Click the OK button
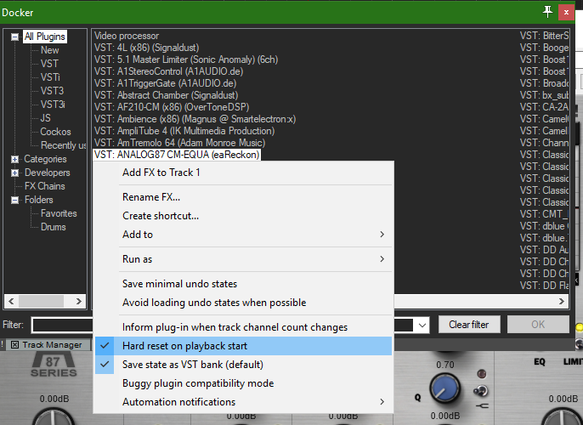 pos(538,325)
